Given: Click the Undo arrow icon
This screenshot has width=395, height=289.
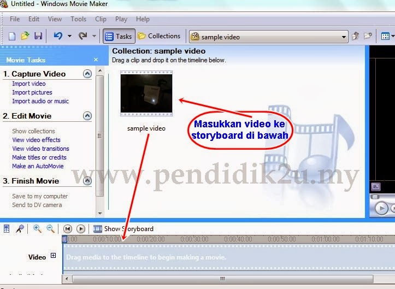Looking at the screenshot, I should pyautogui.click(x=58, y=36).
